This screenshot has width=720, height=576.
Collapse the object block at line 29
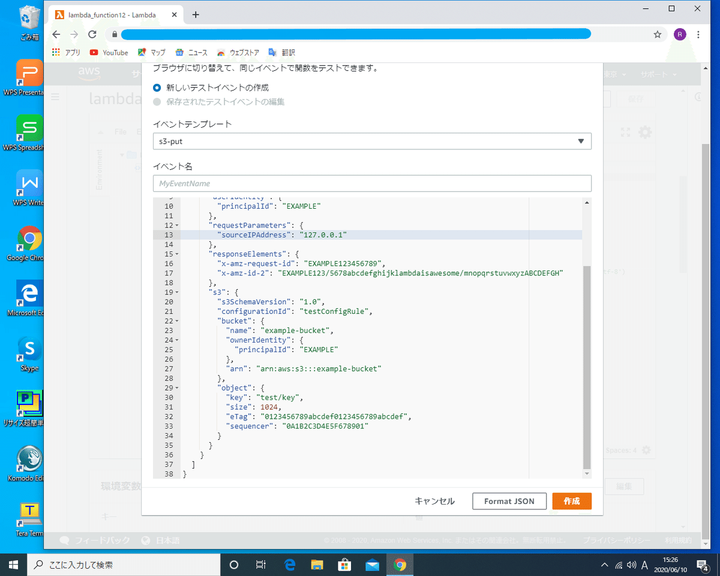pos(176,388)
